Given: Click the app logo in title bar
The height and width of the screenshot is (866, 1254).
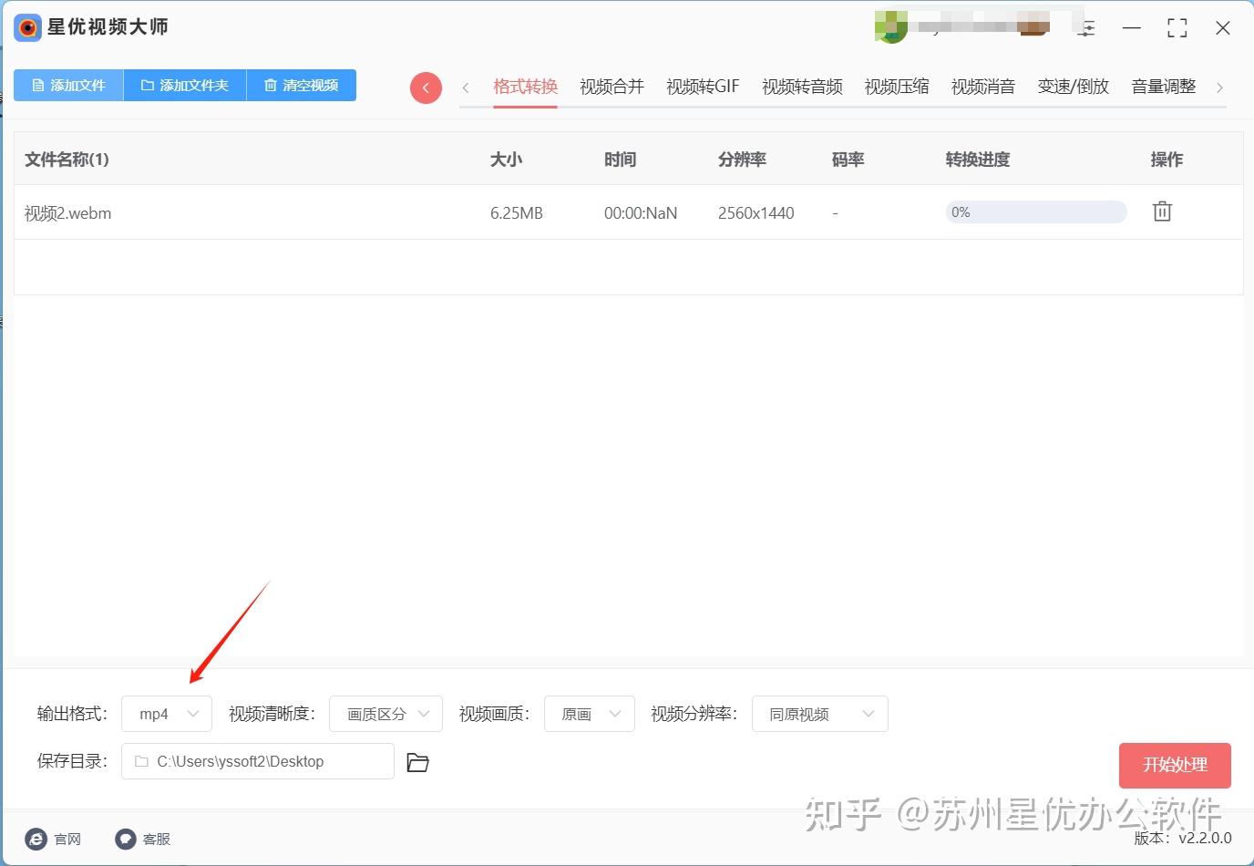Looking at the screenshot, I should [26, 27].
